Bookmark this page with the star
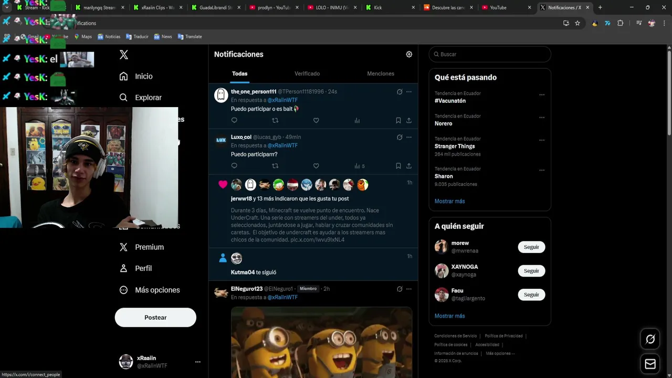Image resolution: width=672 pixels, height=378 pixels. [x=577, y=23]
